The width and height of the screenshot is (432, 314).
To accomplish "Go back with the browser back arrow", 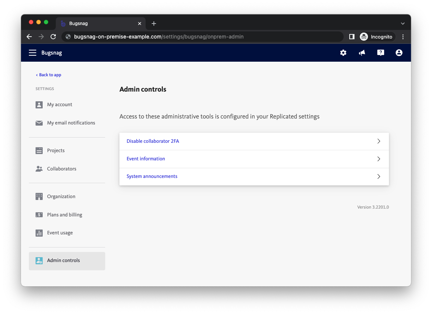I will coord(29,37).
